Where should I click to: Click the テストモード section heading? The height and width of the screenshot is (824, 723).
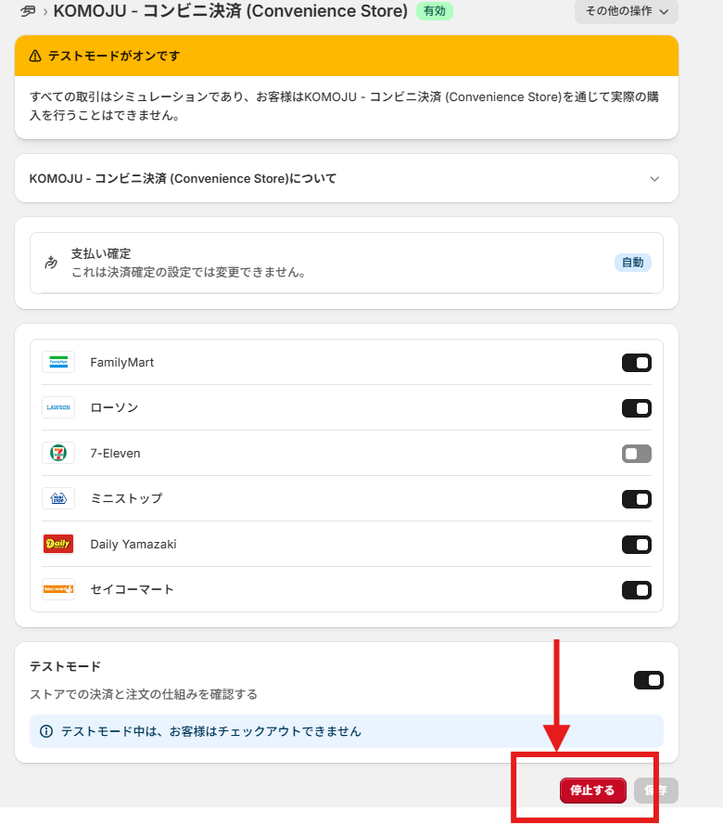pos(65,666)
